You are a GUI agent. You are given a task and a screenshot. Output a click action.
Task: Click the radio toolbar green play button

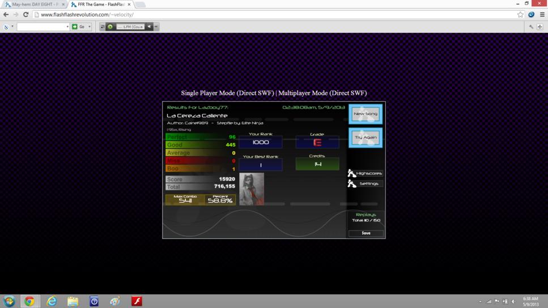point(110,27)
